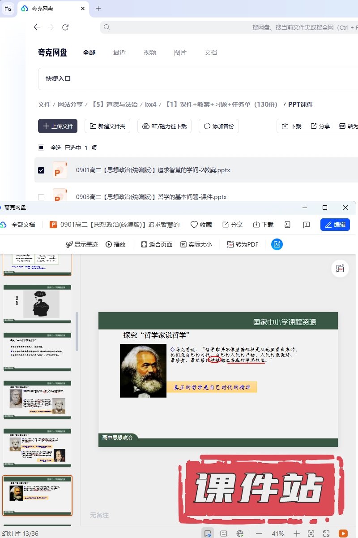Click the orange slideshow play icon
The image size is (358, 538).
(x=343, y=533)
